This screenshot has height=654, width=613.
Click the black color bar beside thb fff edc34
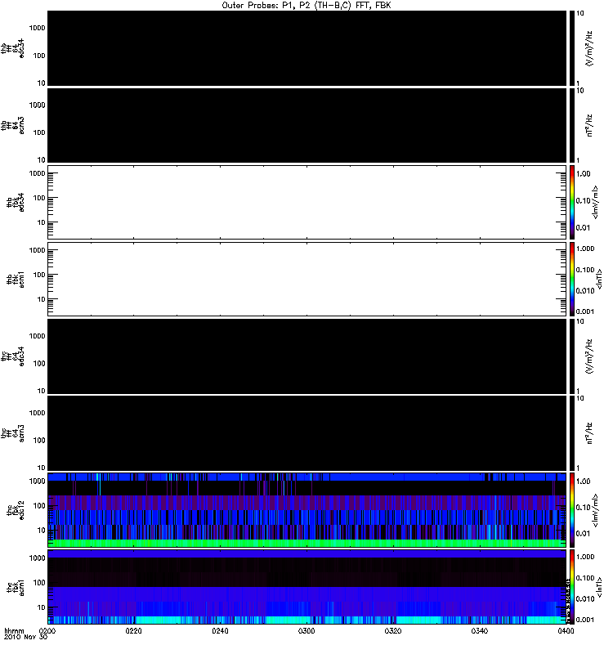click(572, 48)
